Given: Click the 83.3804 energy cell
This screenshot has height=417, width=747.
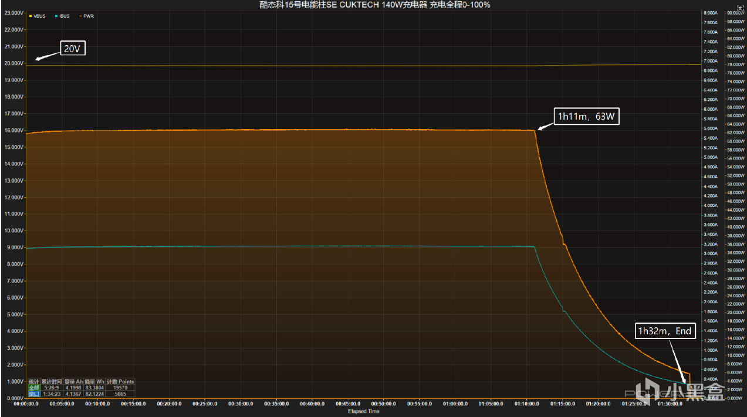Looking at the screenshot, I should pos(95,388).
